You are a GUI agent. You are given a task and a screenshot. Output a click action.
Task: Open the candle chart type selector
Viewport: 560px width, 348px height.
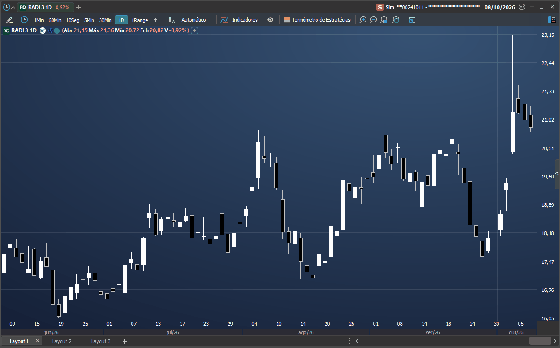pyautogui.click(x=171, y=20)
